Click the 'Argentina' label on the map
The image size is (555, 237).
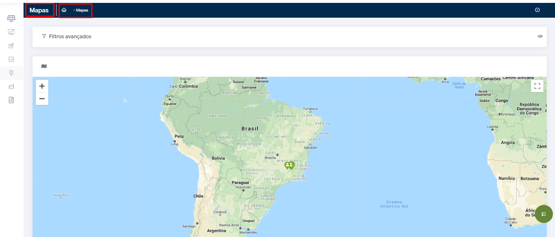click(x=217, y=231)
